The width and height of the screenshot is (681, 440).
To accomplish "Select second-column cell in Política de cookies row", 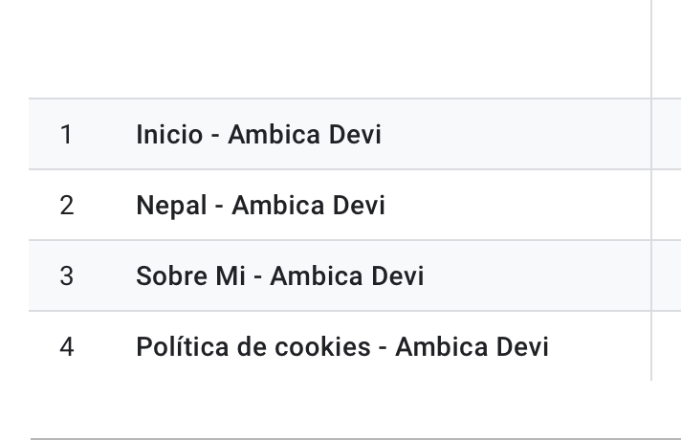I will [667, 346].
